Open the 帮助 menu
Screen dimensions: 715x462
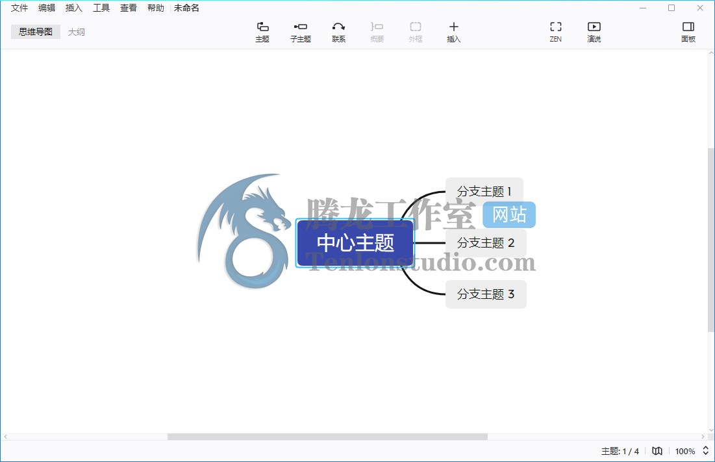(155, 8)
